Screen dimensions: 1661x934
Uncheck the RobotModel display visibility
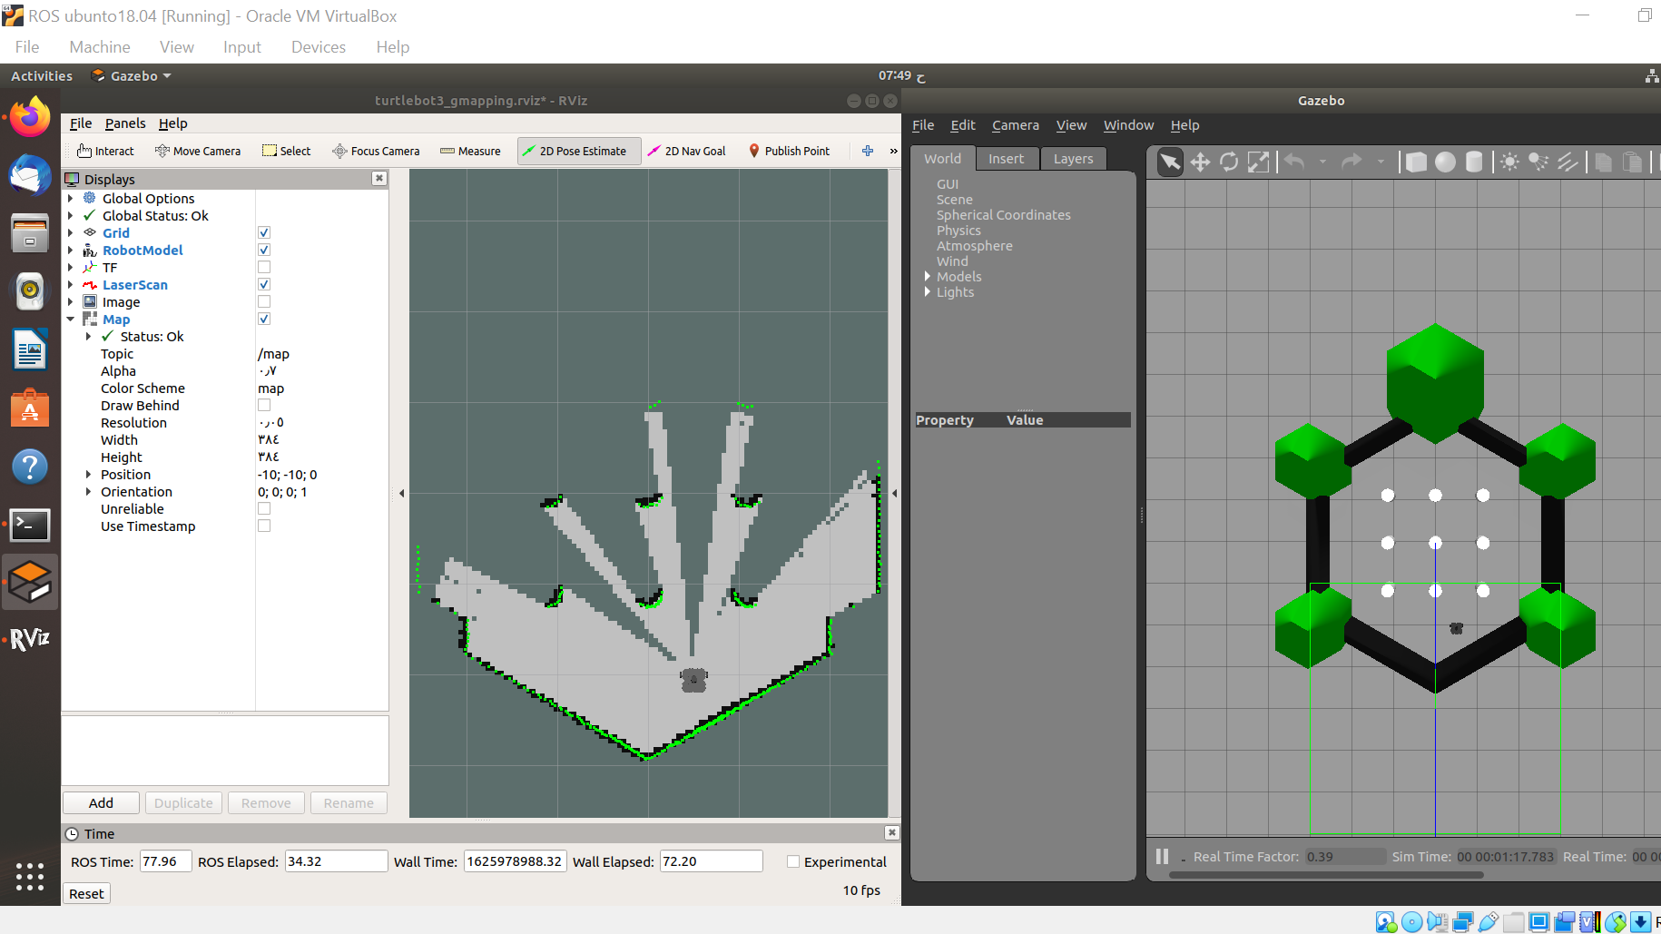tap(263, 250)
